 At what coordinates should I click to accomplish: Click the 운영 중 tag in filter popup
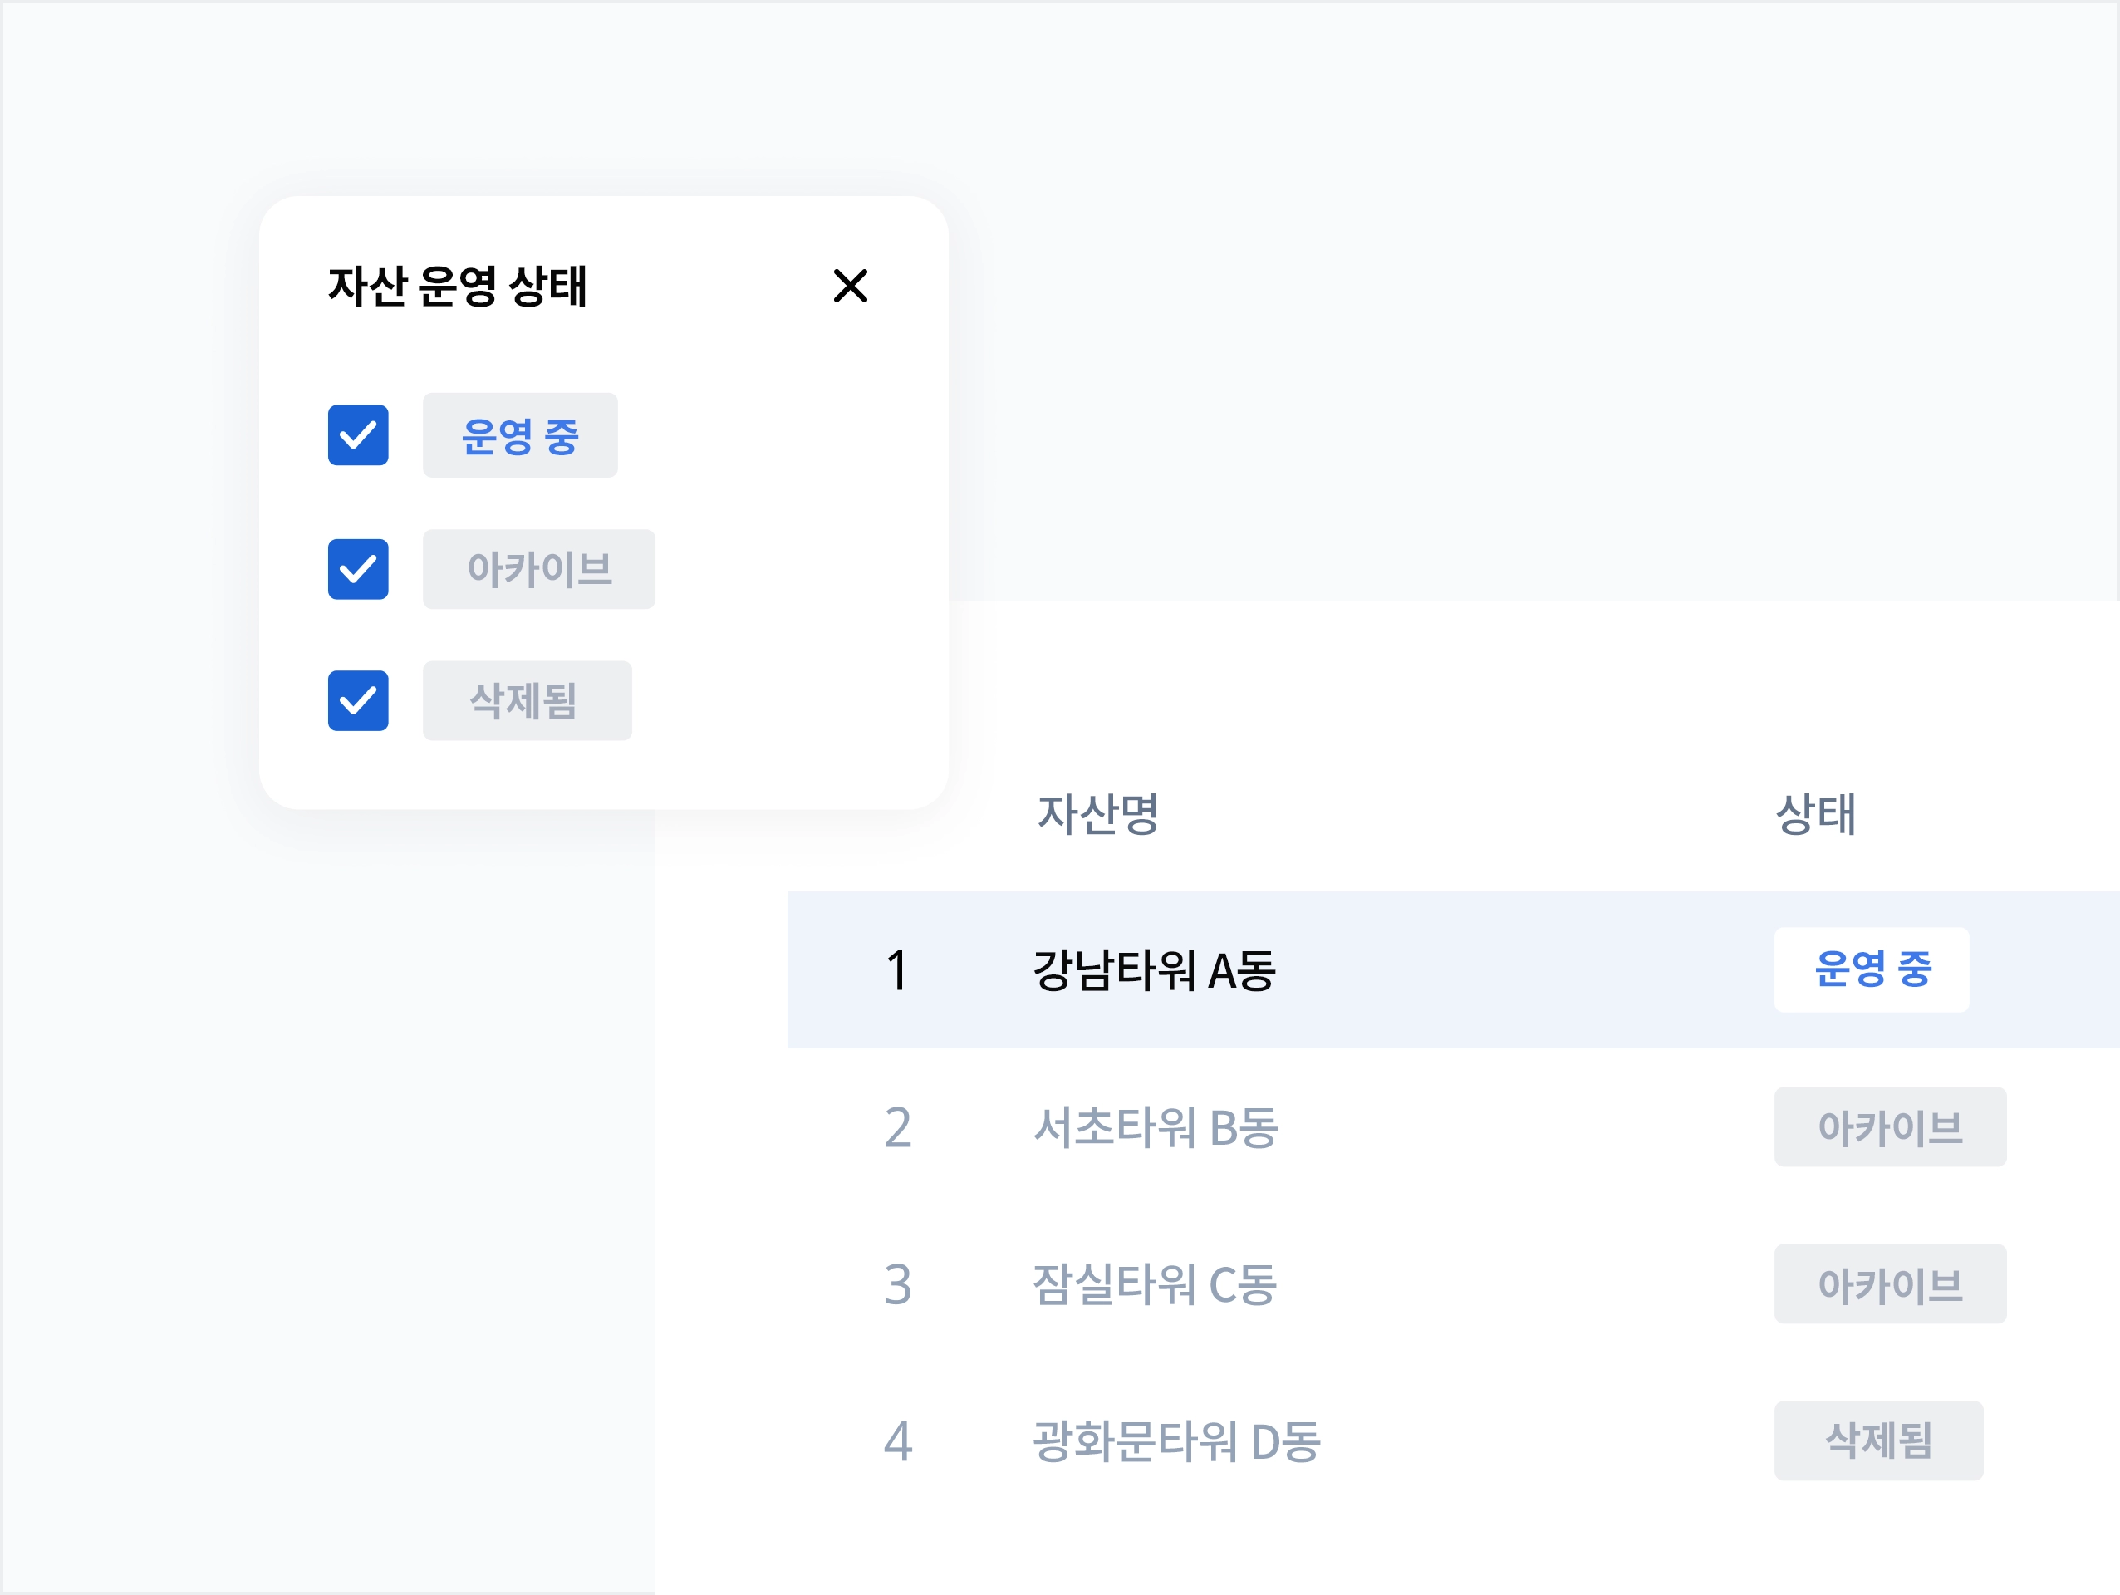[x=519, y=435]
